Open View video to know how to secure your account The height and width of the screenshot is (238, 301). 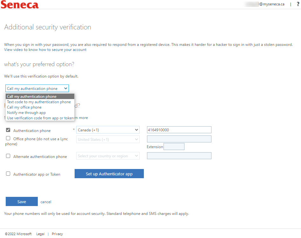point(45,50)
